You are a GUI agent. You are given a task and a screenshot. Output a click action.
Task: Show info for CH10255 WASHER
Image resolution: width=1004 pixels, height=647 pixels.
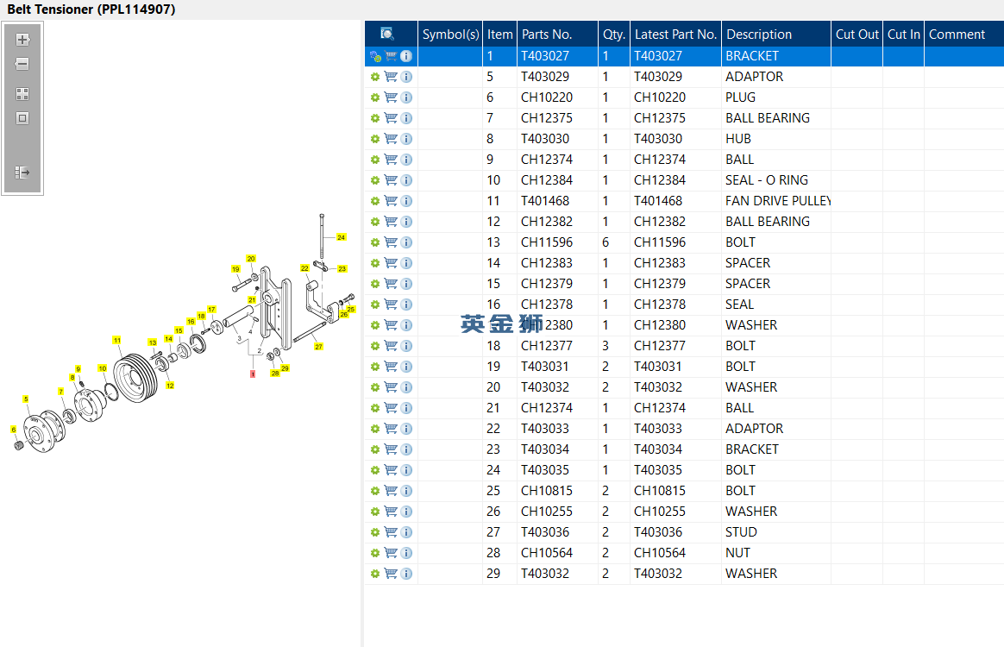[x=406, y=512]
